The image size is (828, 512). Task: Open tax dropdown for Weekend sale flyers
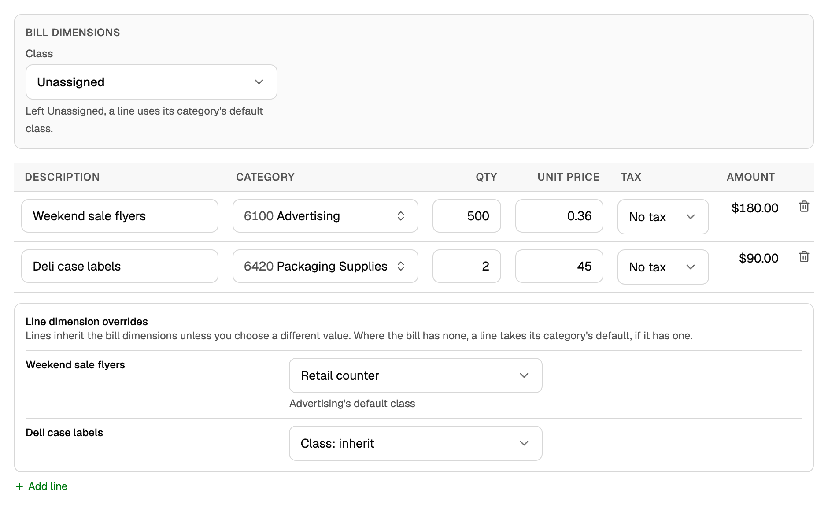663,217
